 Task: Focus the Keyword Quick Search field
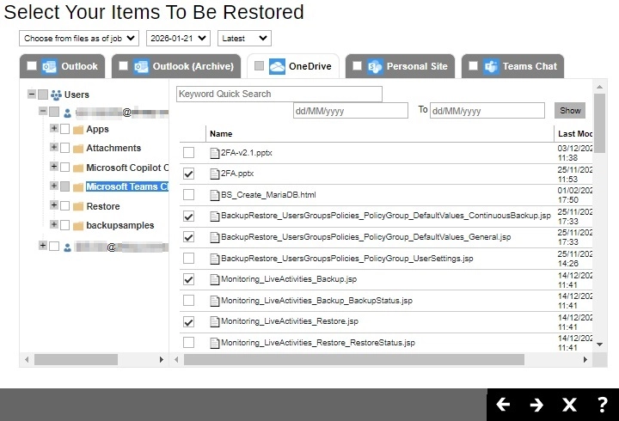coord(279,94)
